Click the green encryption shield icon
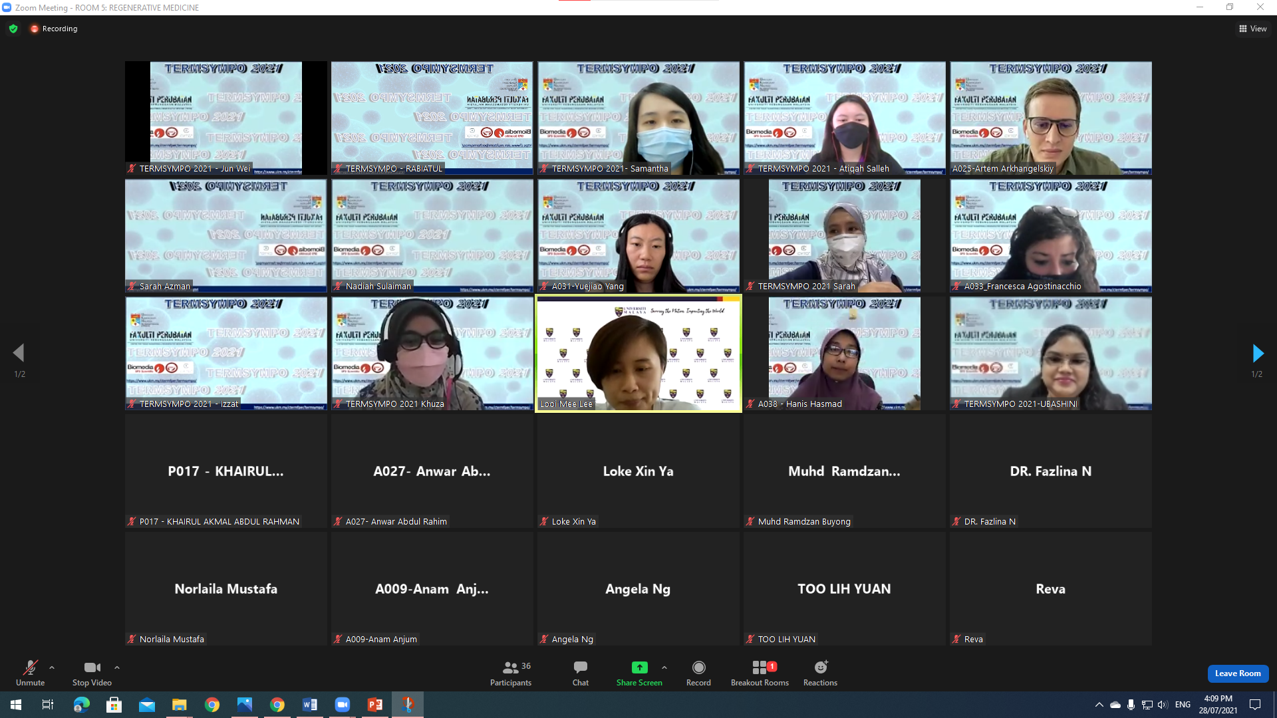 [13, 29]
